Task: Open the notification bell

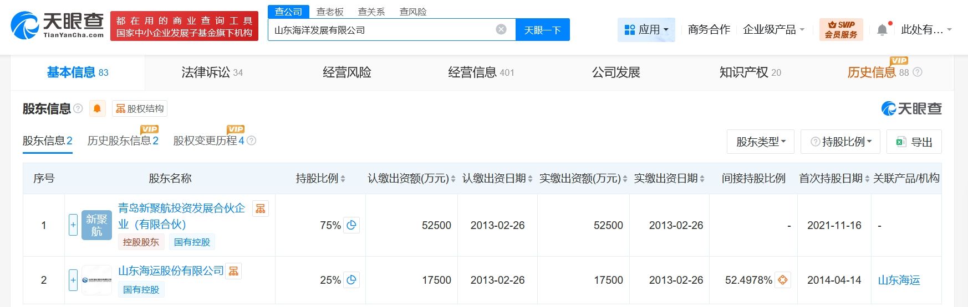Action: 882,30
